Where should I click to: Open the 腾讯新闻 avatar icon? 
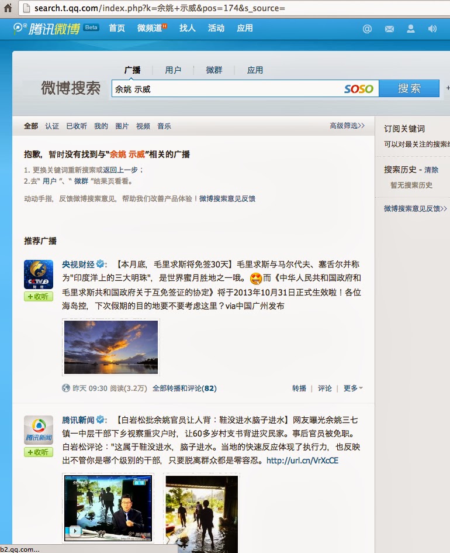click(x=39, y=430)
